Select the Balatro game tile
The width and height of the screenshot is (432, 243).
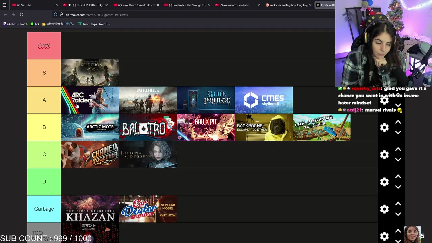[148, 127]
